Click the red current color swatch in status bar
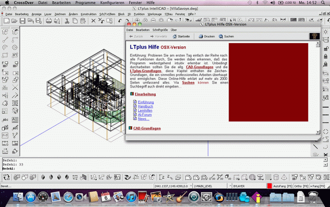Viewport: 330px width, 207px height. coord(269,186)
